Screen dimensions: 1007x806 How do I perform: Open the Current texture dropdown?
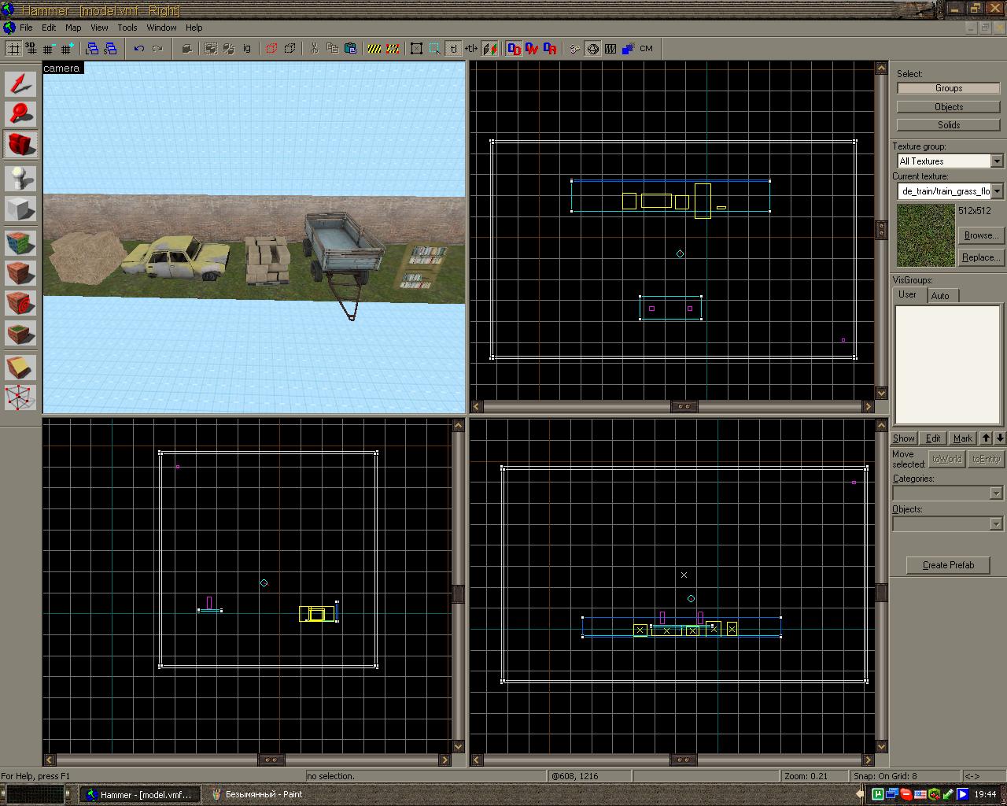(x=997, y=191)
